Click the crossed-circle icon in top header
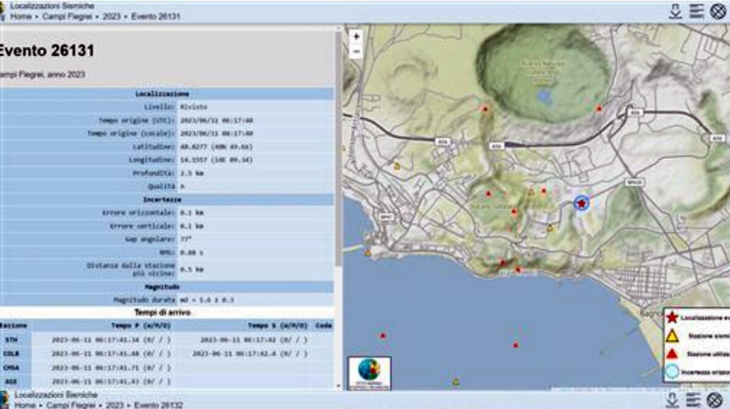 click(718, 11)
